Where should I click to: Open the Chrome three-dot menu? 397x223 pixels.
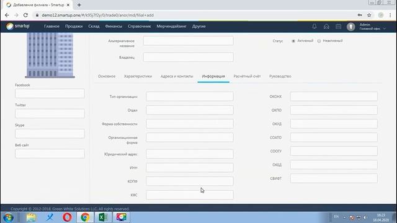(x=390, y=15)
